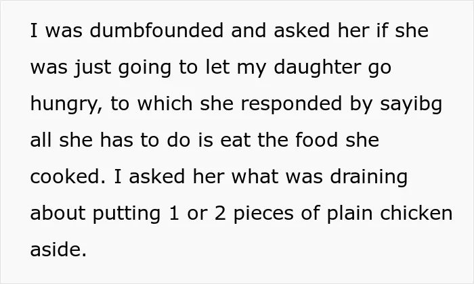Viewport: 474px width, 284px height.
Task: Click the misspelled word "sayibg"
Action: click(x=411, y=105)
